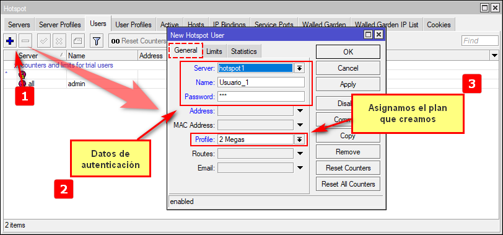
Task: Cancel the New Hotspot User dialog
Action: pos(348,68)
